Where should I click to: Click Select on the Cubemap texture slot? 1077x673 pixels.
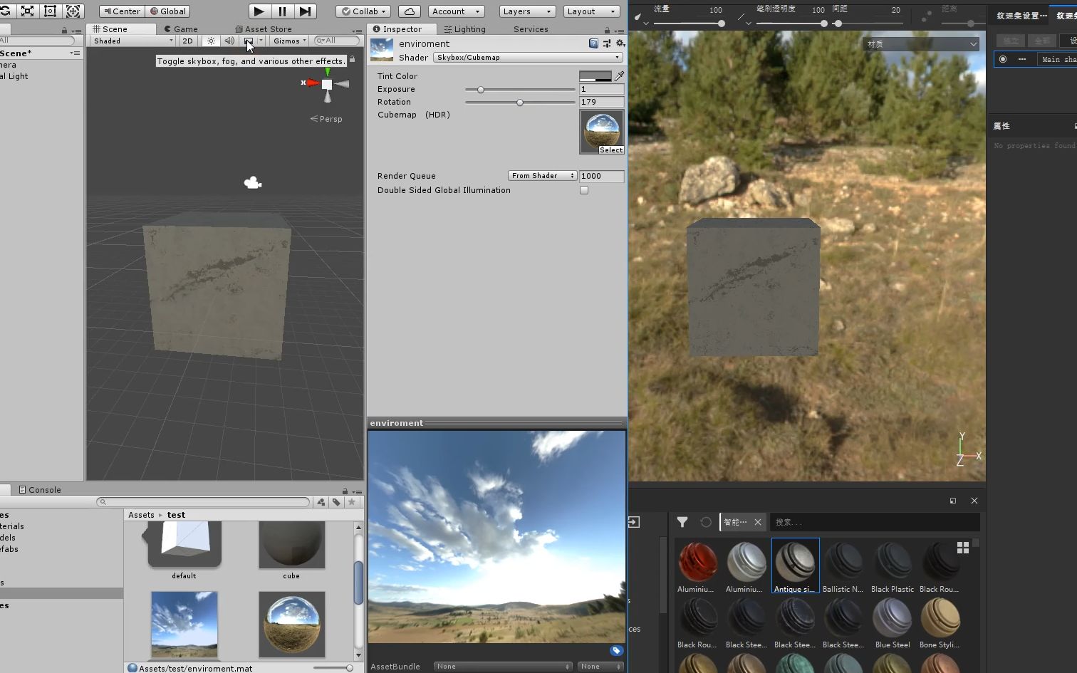[610, 150]
